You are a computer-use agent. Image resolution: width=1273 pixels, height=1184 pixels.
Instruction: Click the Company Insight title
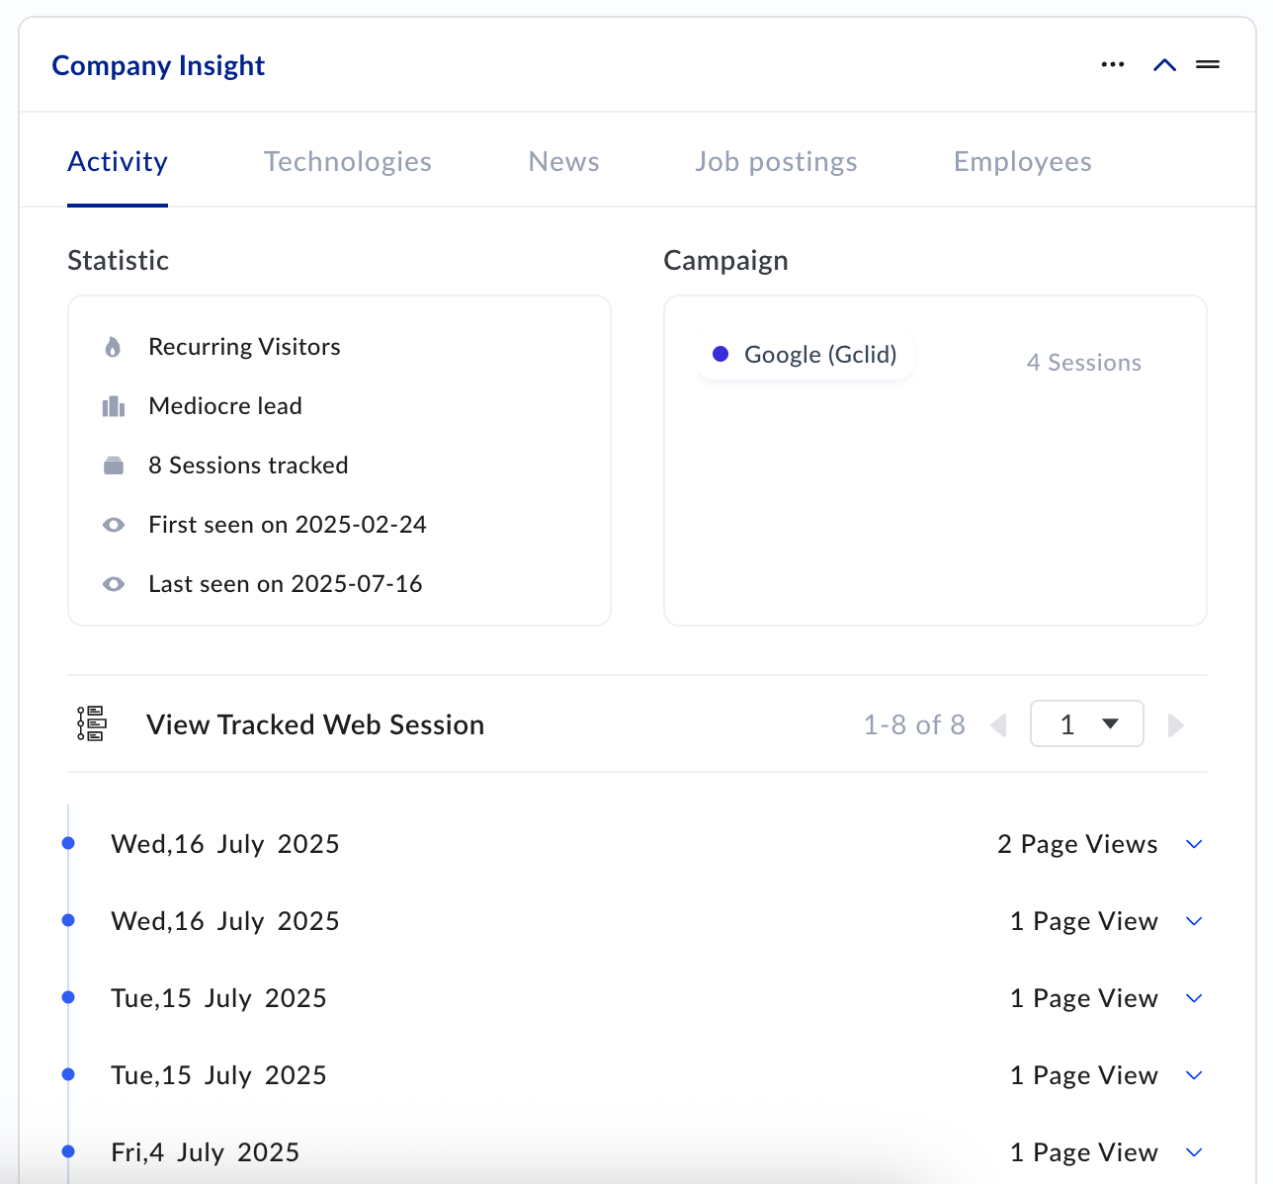tap(158, 65)
